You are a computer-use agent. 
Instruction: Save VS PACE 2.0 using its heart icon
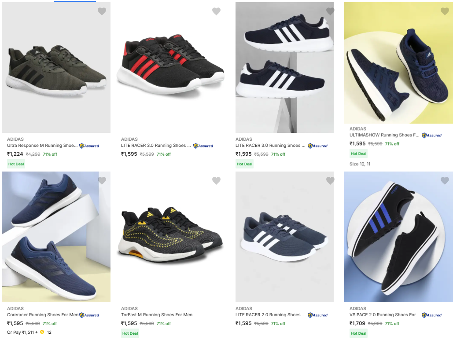445,181
